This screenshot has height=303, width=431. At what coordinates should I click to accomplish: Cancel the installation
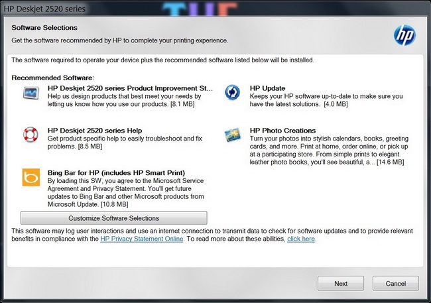point(396,284)
